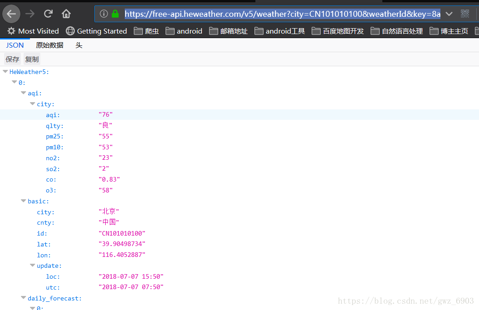Select the lon value "116.4052887"
Image resolution: width=479 pixels, height=310 pixels.
pyautogui.click(x=122, y=255)
